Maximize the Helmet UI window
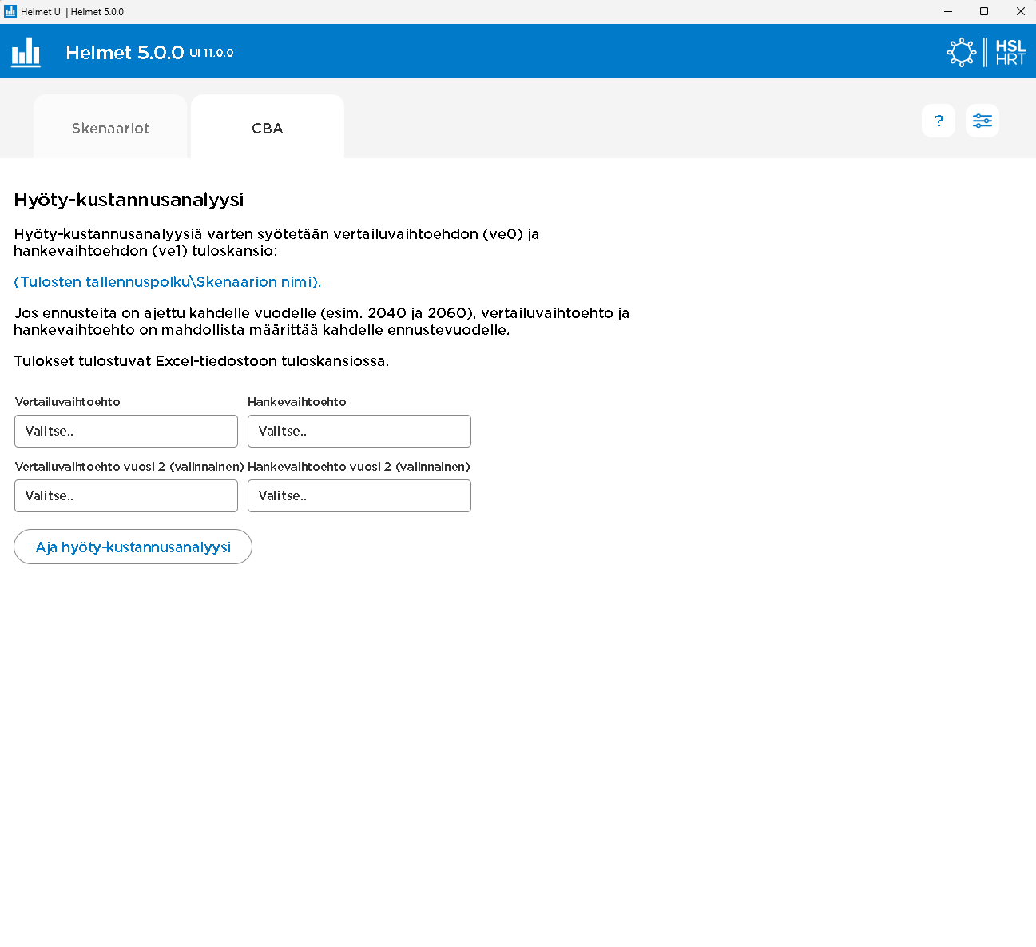Screen dimensions: 1036x947 pos(984,11)
